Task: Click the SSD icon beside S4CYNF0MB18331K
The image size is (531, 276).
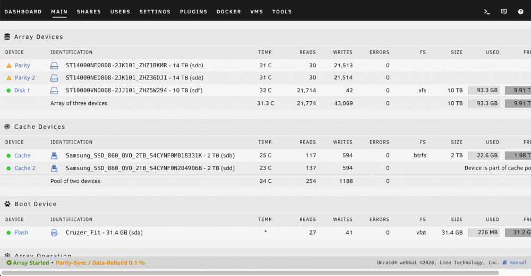Action: point(54,155)
